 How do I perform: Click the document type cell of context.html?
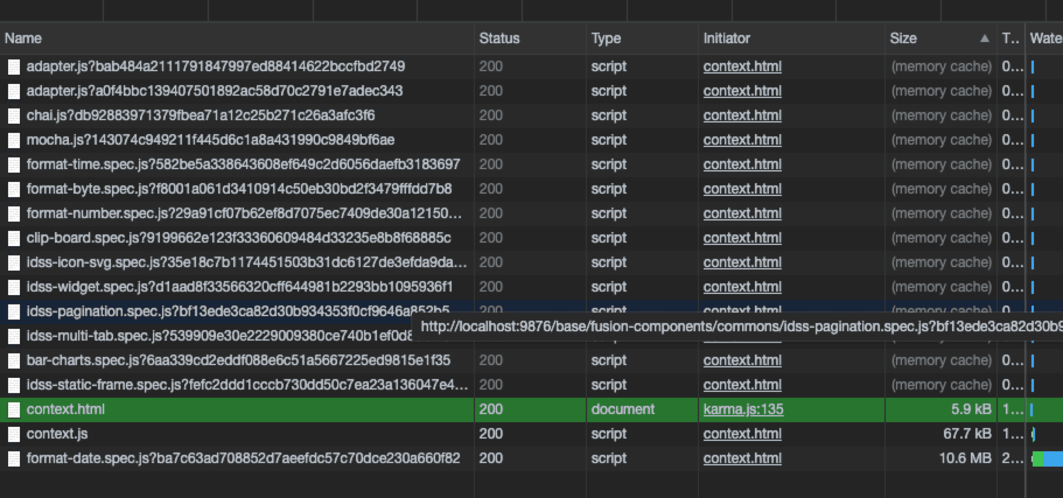click(x=623, y=409)
